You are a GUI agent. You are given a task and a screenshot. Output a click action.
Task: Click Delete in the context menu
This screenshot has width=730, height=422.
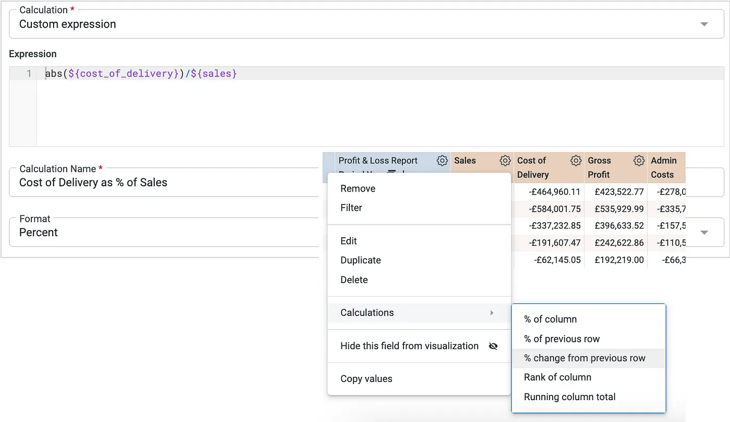(354, 279)
